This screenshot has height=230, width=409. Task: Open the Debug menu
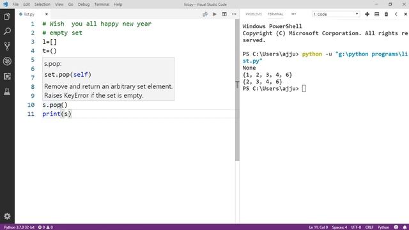tap(84, 4)
